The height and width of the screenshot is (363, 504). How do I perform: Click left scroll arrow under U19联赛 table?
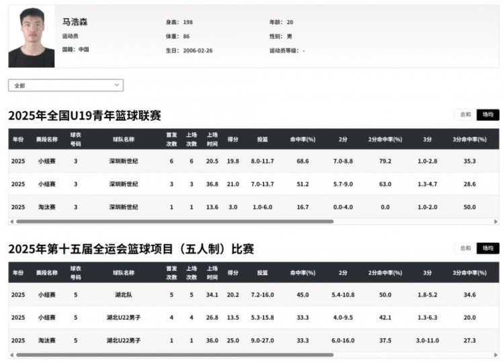click(x=11, y=221)
